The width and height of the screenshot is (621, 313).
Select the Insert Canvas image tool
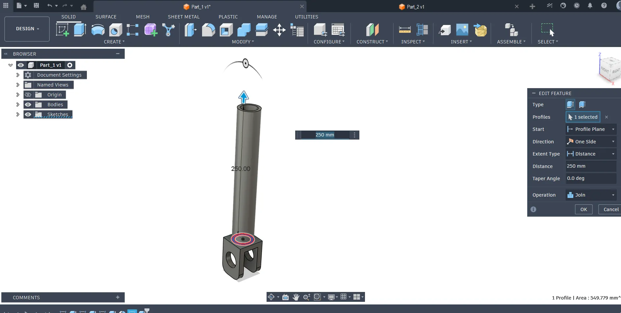coord(462,30)
